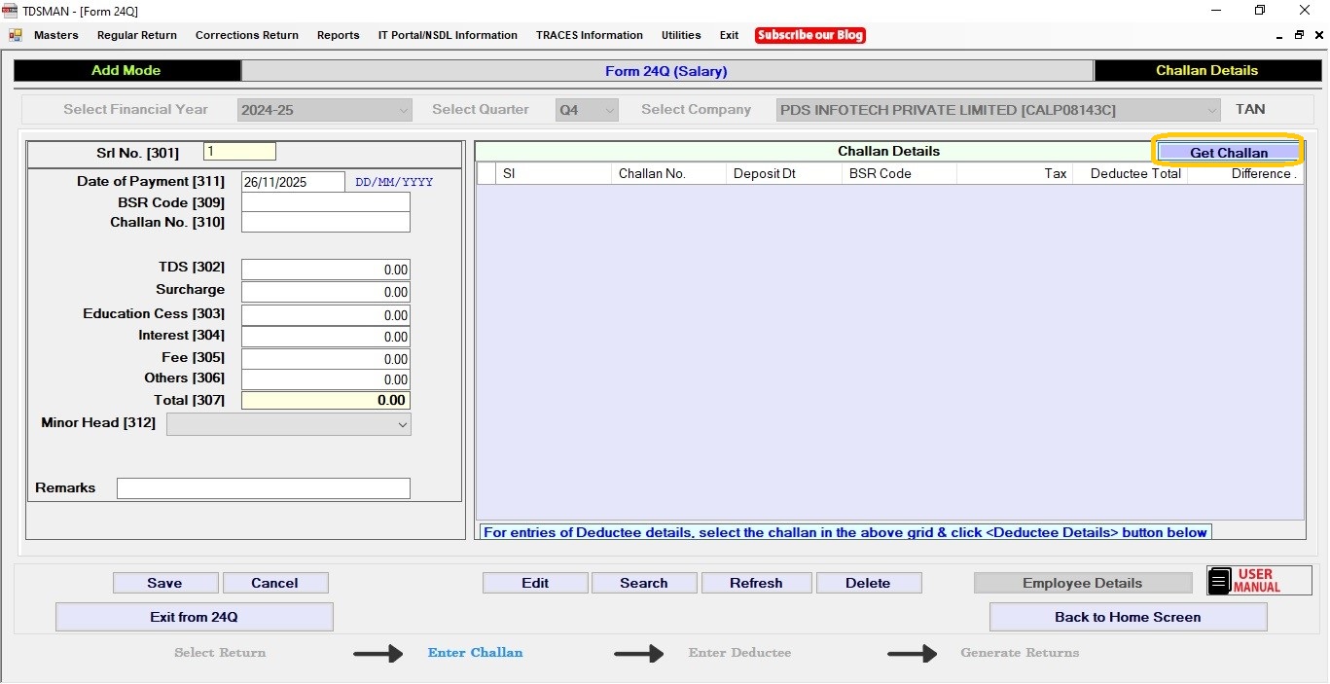Click the Remarks text field
Viewport: 1330px width, 684px height.
(263, 488)
